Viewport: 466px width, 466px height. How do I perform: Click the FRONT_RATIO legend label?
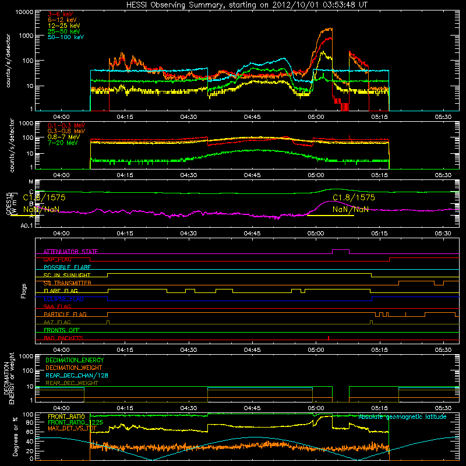click(x=66, y=416)
